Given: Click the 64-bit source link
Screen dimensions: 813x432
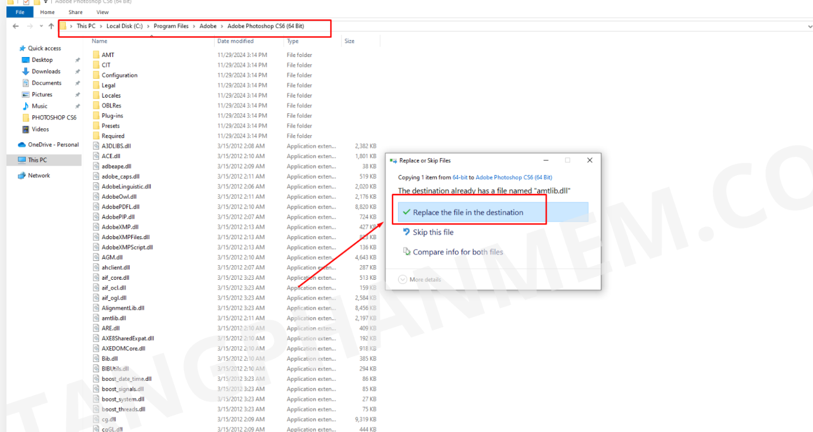Looking at the screenshot, I should coord(460,177).
